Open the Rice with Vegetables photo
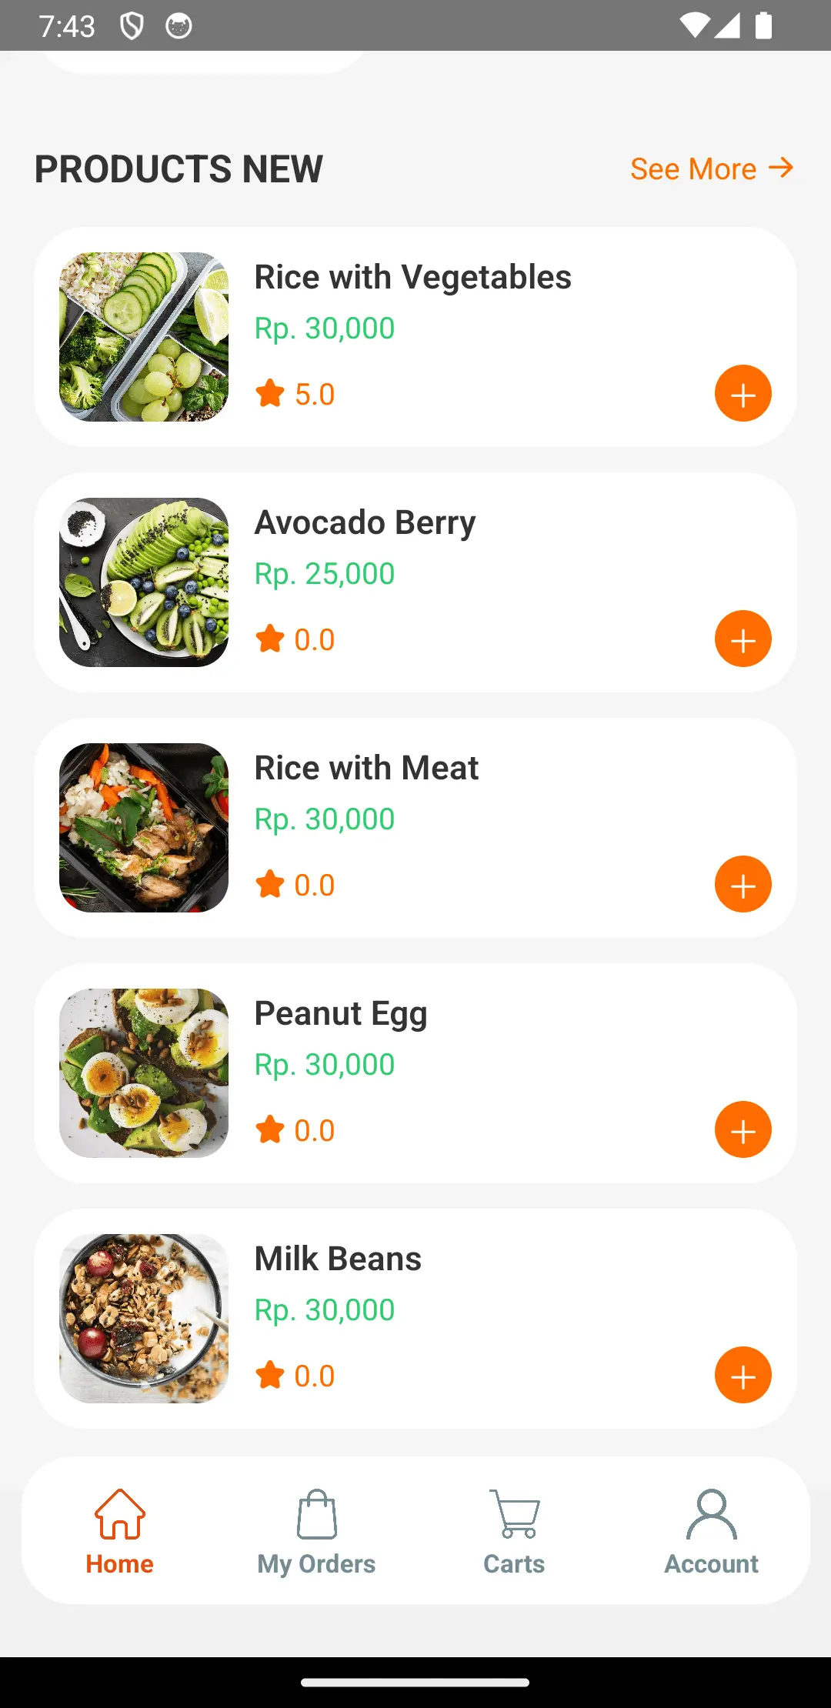Image resolution: width=831 pixels, height=1708 pixels. 144,337
